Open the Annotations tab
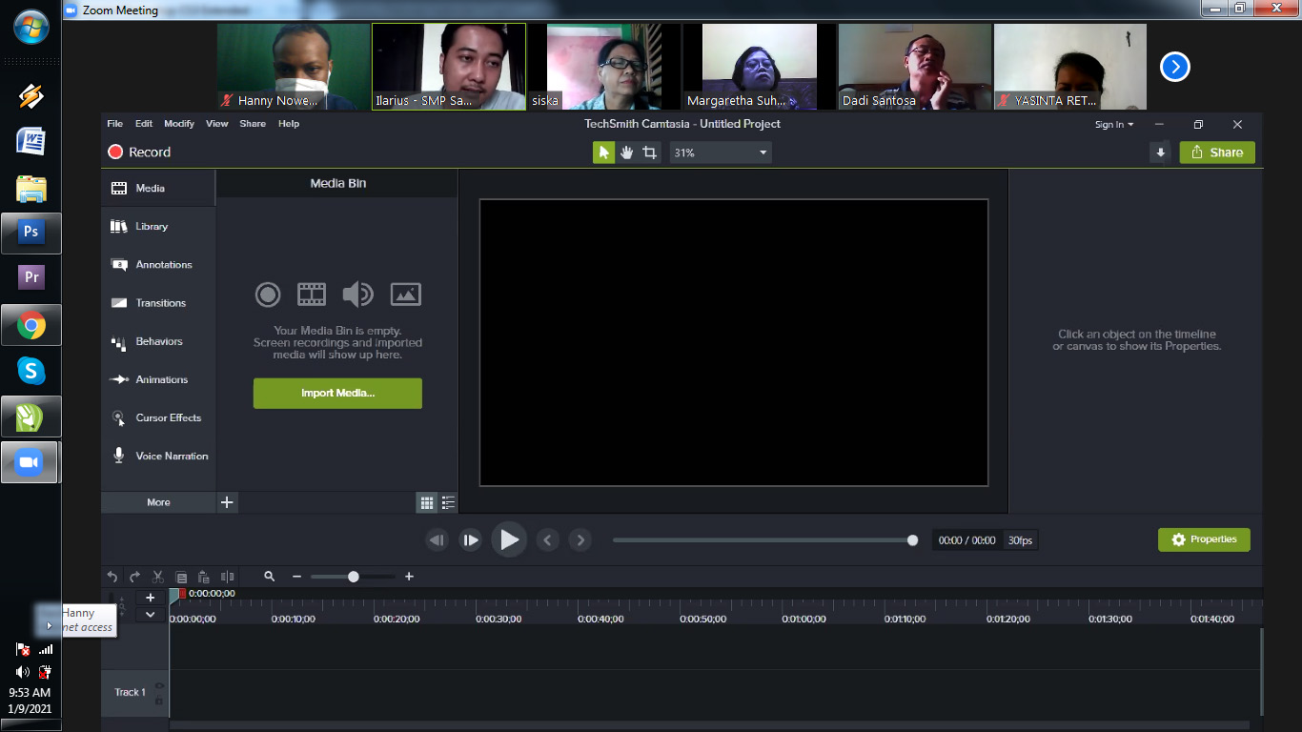The image size is (1302, 732). (158, 265)
